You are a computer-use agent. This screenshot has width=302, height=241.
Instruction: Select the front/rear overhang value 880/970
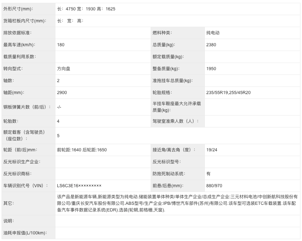pyautogui.click(x=214, y=186)
